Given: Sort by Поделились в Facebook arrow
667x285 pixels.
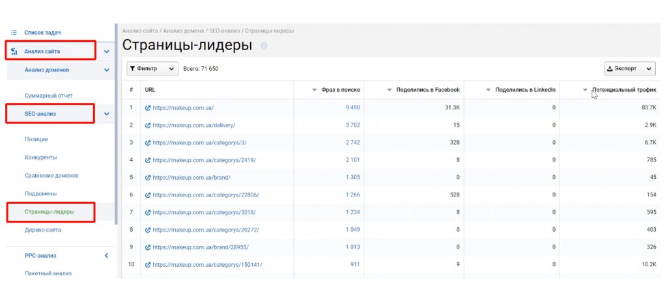Looking at the screenshot, I should tap(390, 90).
